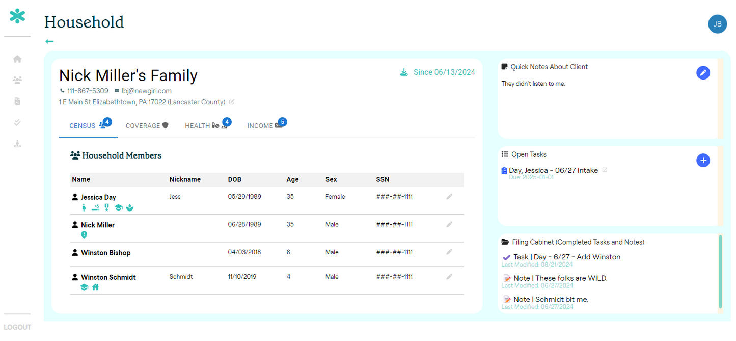Click the home icon in left sidebar
Image resolution: width=736 pixels, height=341 pixels.
click(x=17, y=59)
